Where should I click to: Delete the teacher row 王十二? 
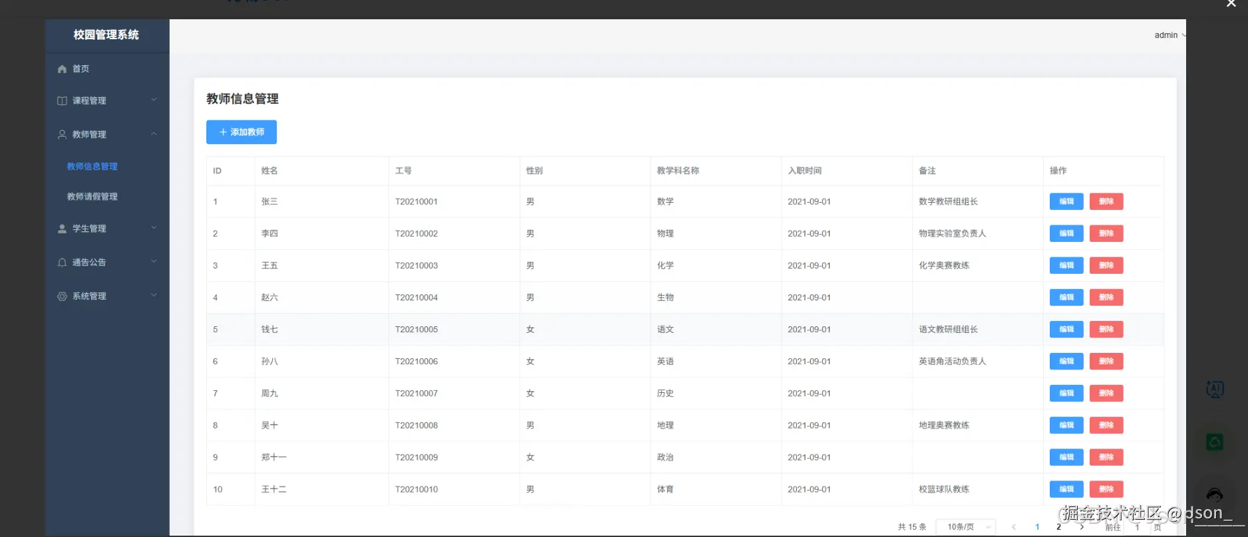point(1106,488)
